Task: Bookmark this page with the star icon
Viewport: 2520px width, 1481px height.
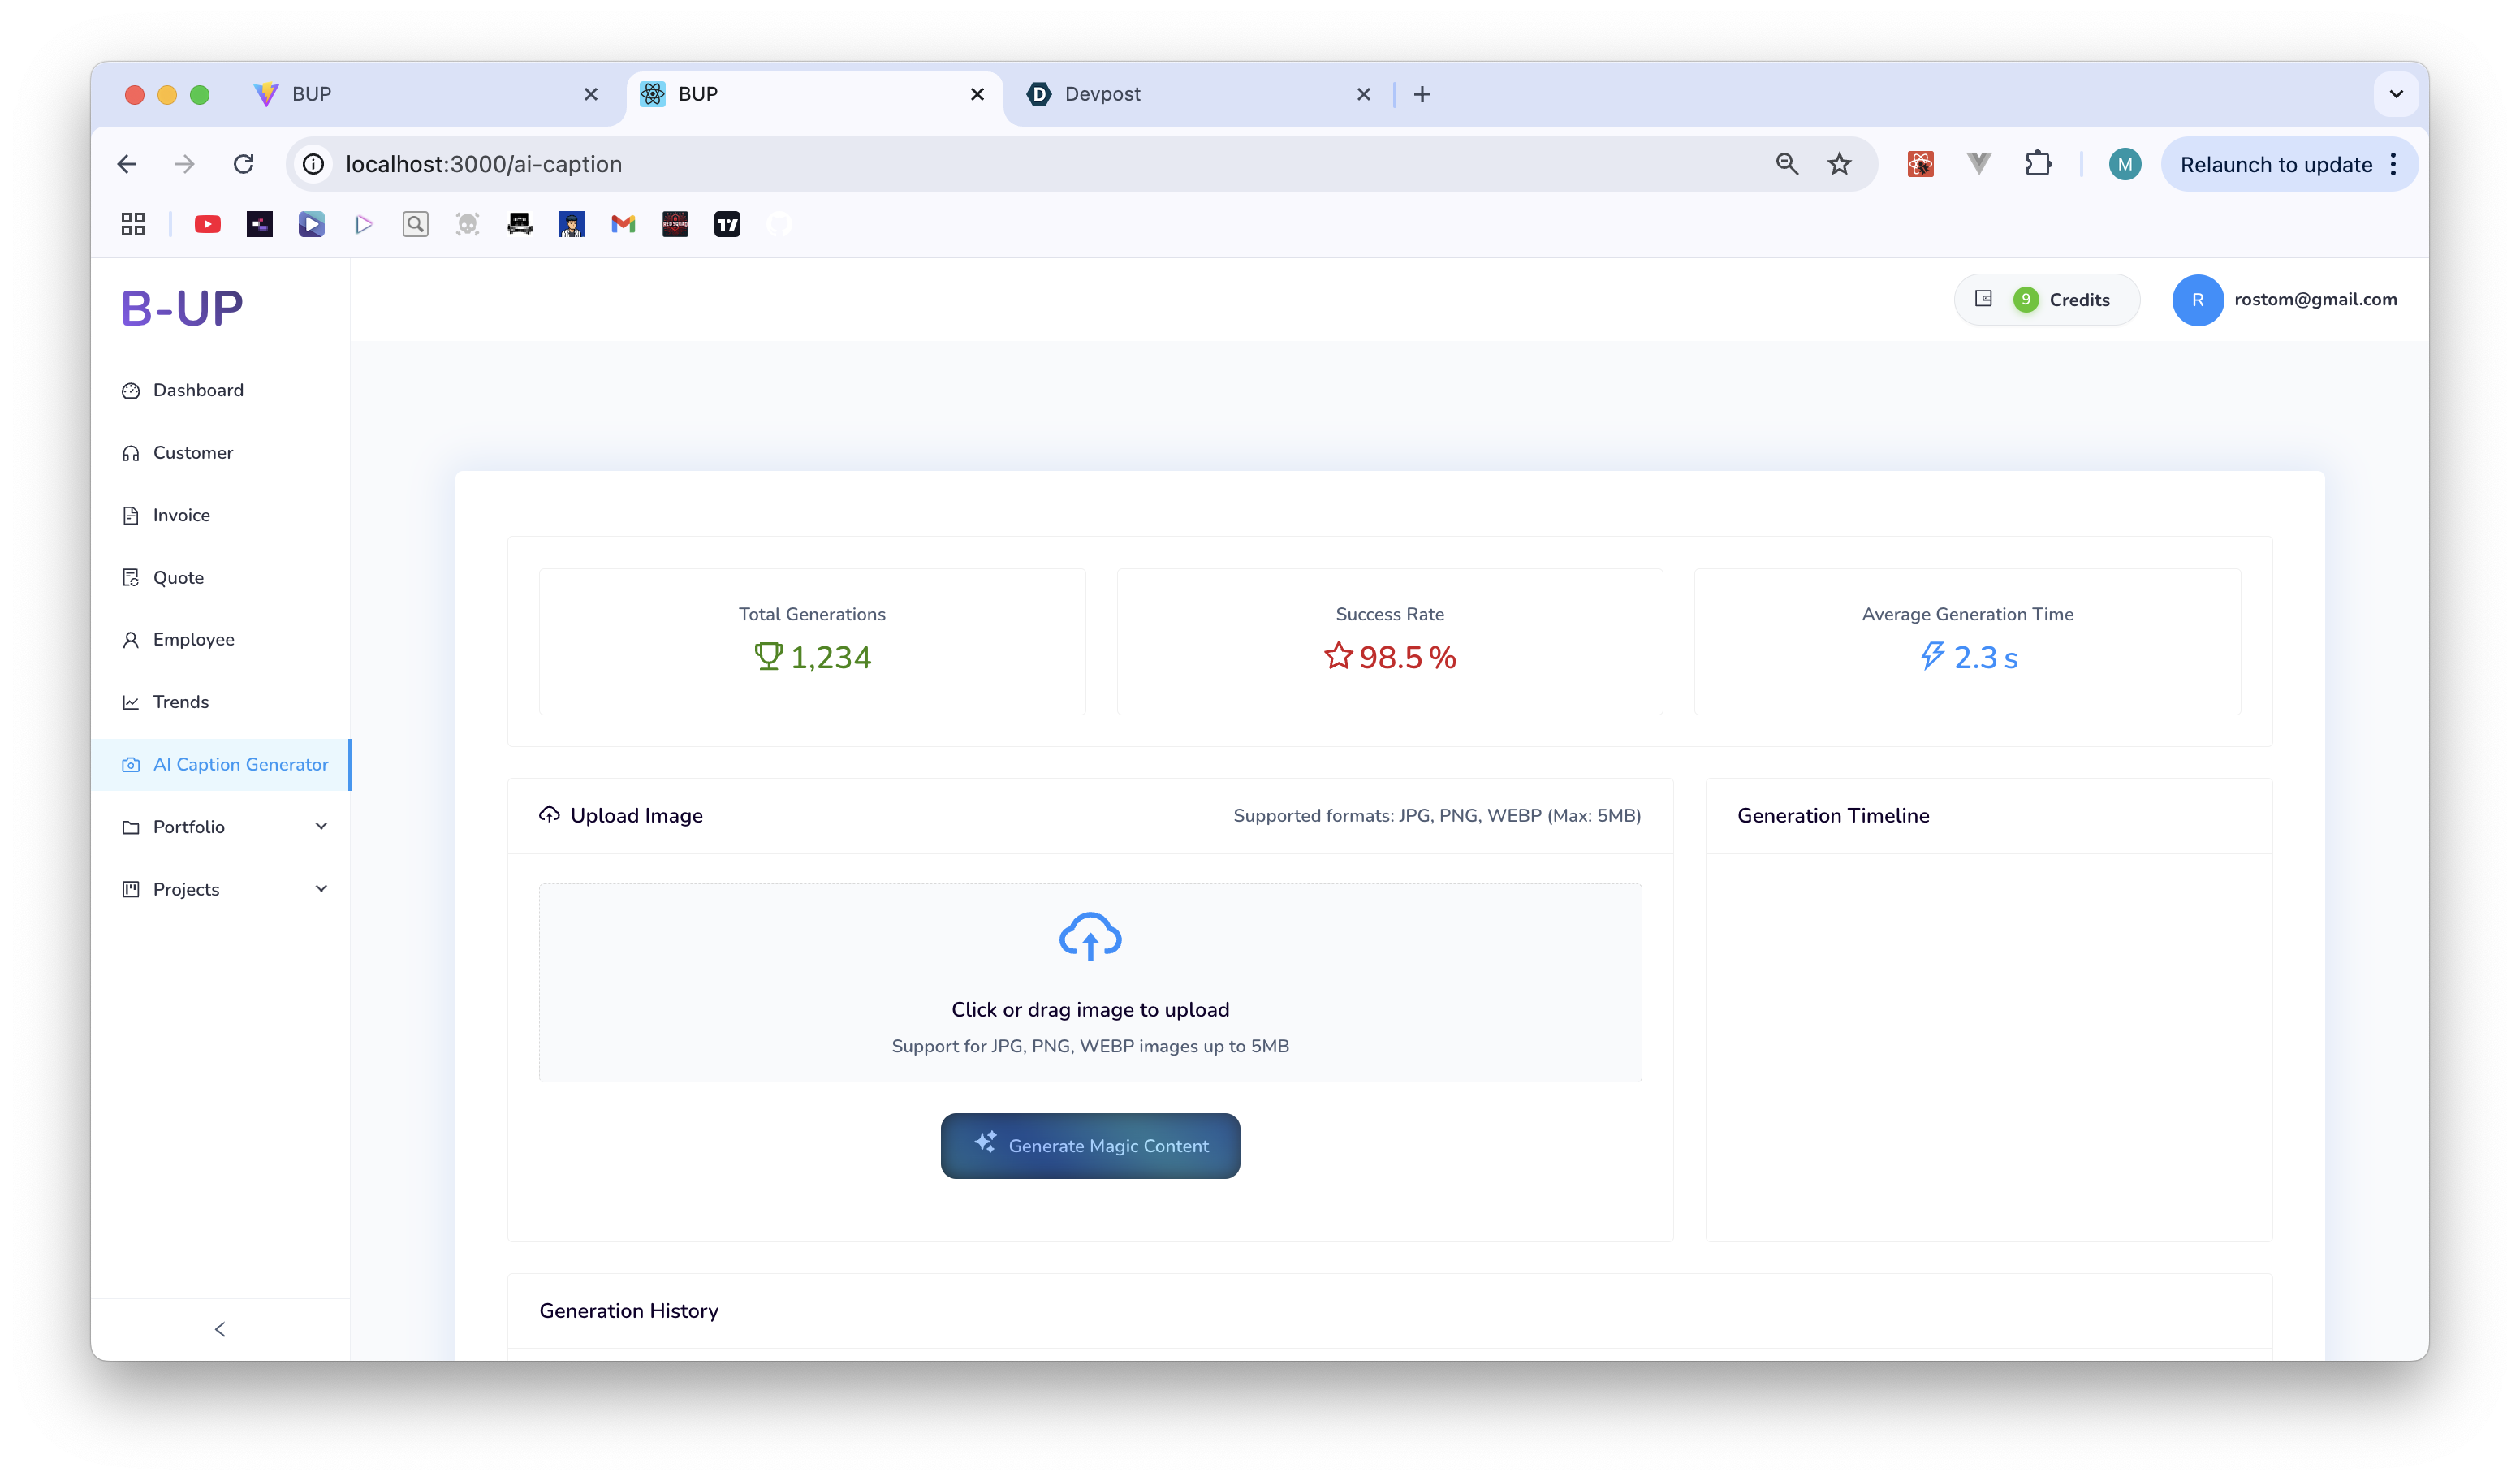Action: (x=1839, y=164)
